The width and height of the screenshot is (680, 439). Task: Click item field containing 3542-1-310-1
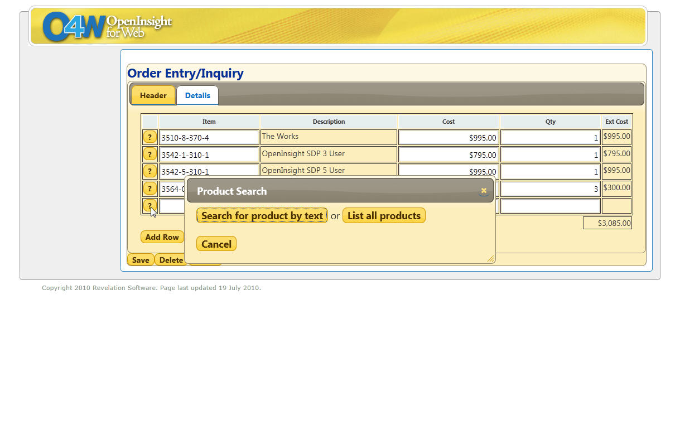tap(209, 155)
